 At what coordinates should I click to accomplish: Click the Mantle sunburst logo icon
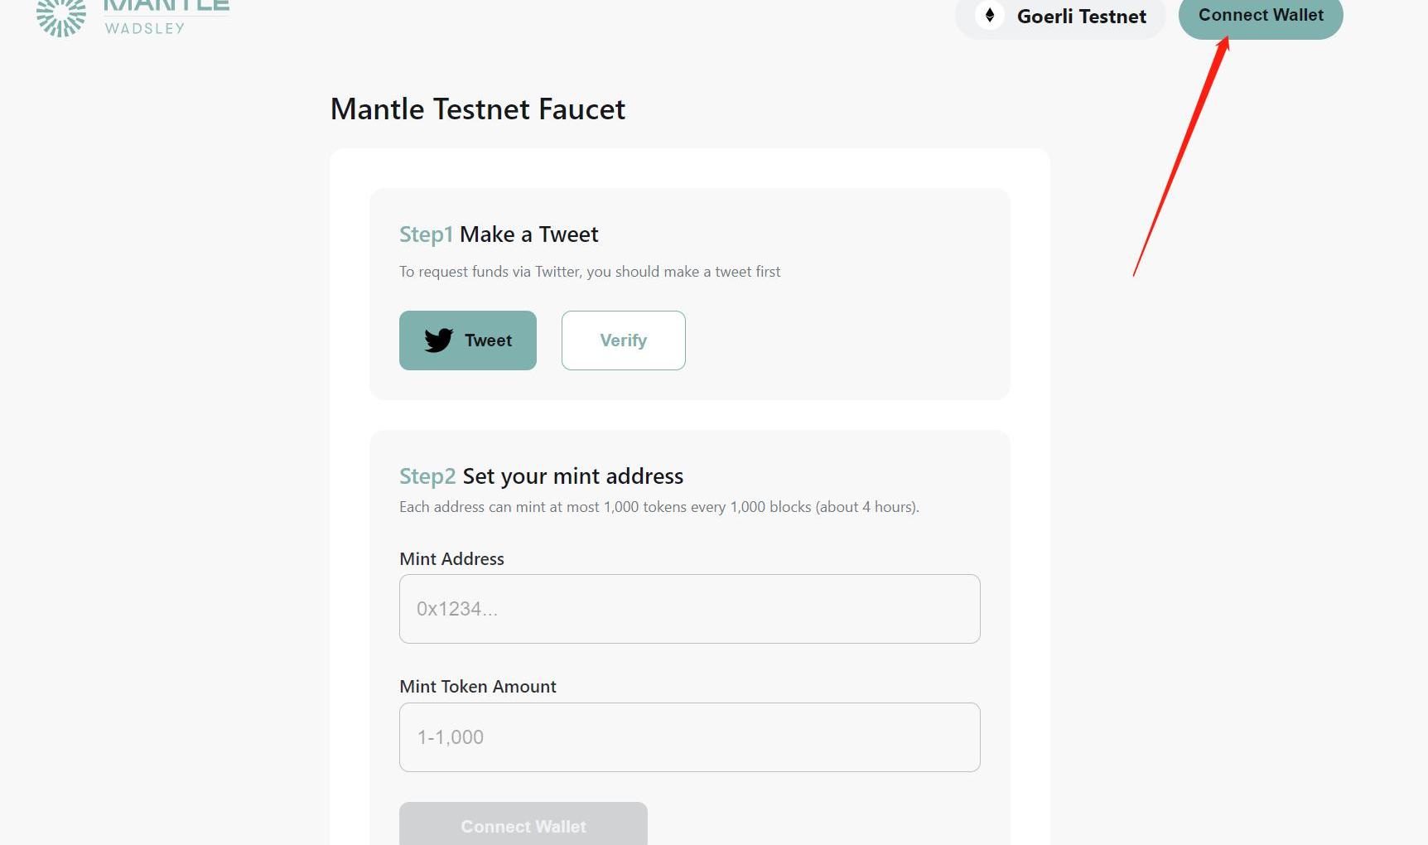61,17
